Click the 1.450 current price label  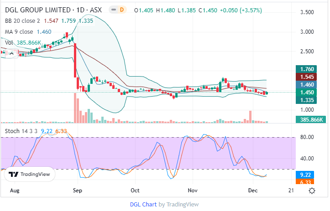click(305, 92)
